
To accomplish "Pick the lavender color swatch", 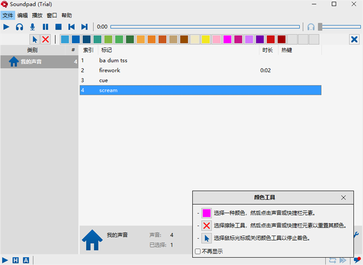I will pos(249,39).
